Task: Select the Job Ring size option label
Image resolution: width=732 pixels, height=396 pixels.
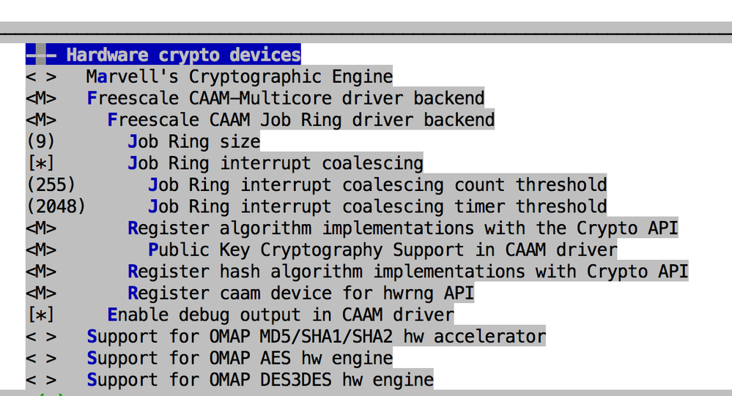Action: coord(194,141)
